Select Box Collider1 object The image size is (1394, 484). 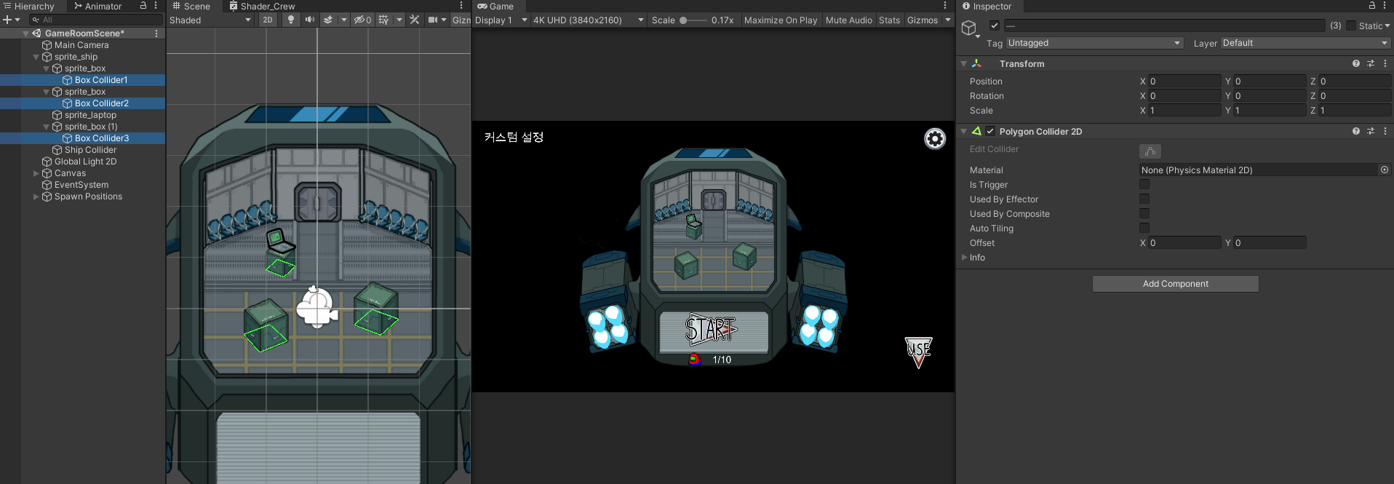pos(101,80)
